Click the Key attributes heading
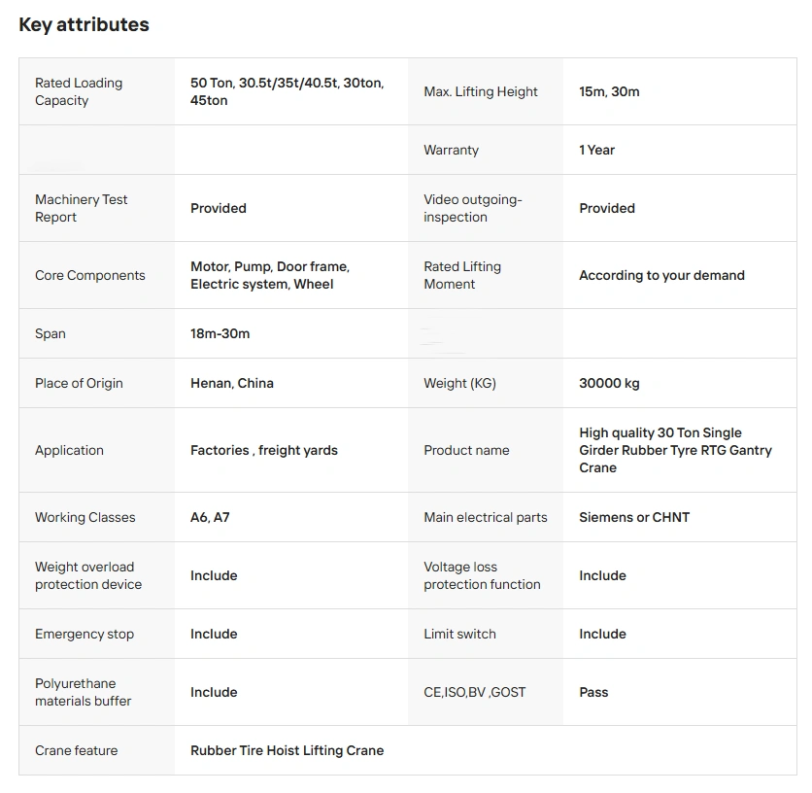This screenshot has width=812, height=793. point(84,24)
